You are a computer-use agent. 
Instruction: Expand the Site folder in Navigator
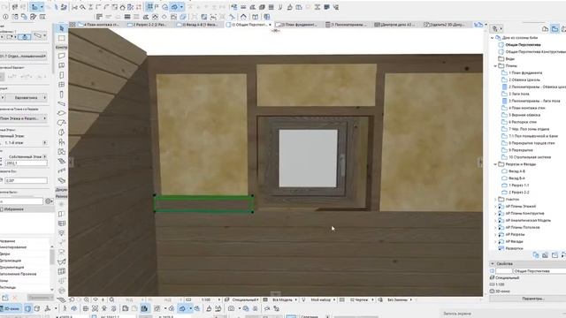tap(495, 199)
